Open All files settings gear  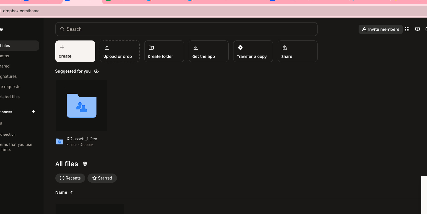85,164
